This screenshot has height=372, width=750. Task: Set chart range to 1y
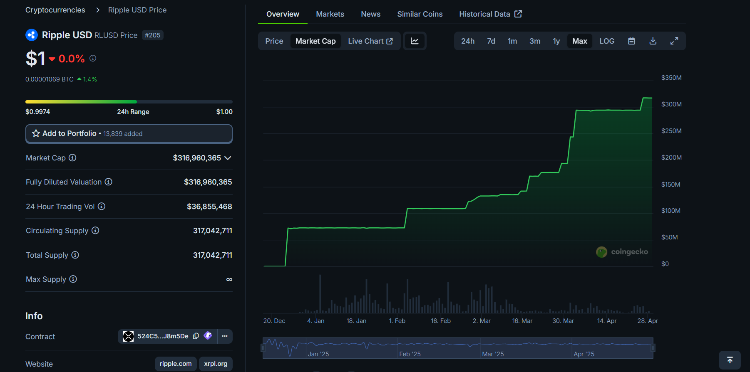(556, 41)
